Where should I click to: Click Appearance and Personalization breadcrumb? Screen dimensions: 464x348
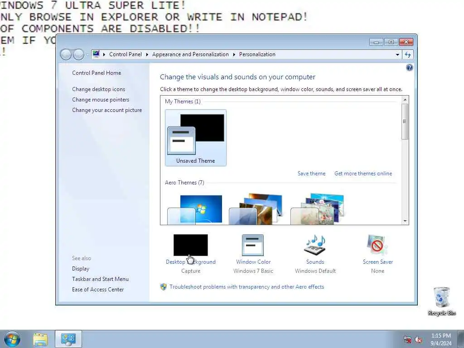point(190,54)
